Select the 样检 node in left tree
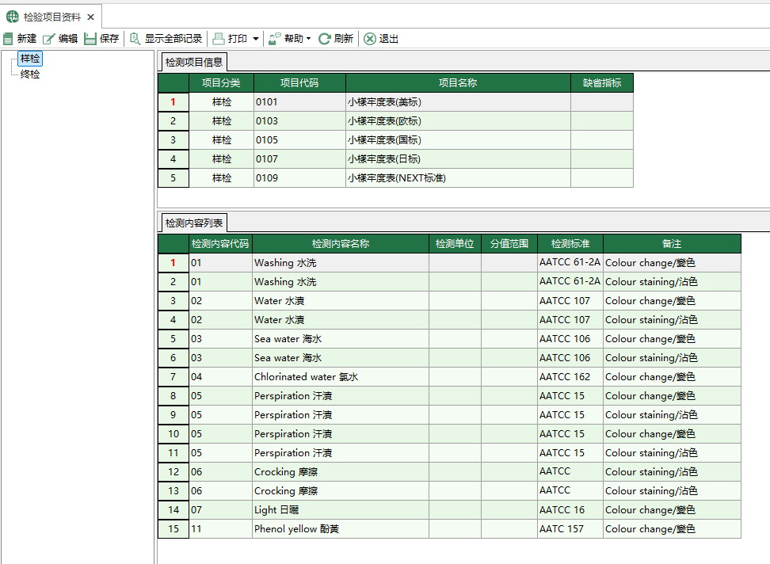770x564 pixels. (30, 58)
